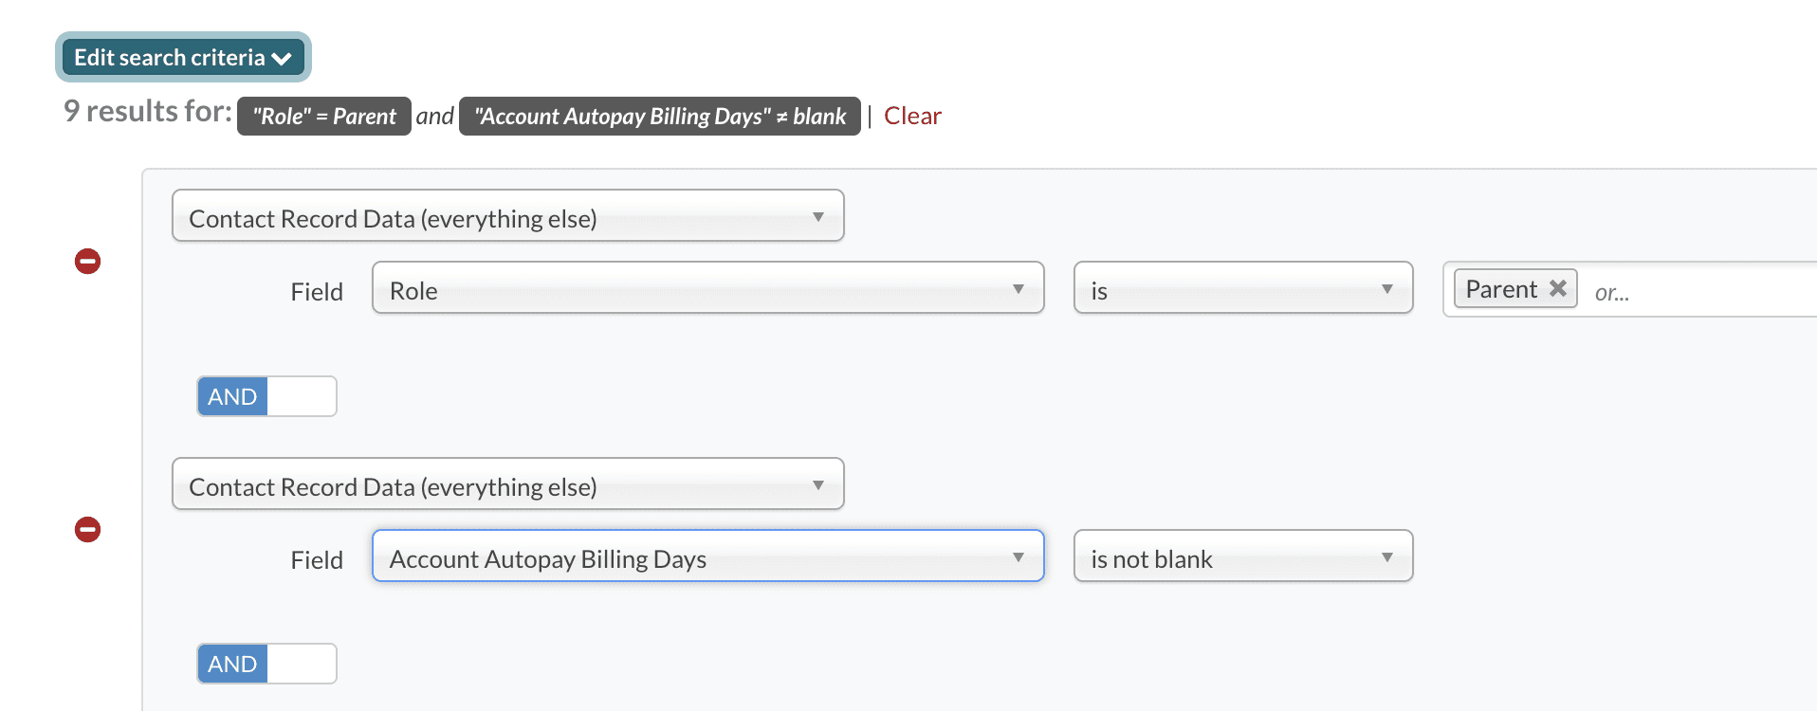Image resolution: width=1817 pixels, height=711 pixels.
Task: Open the 'is' operator dropdown
Action: [x=1242, y=288]
